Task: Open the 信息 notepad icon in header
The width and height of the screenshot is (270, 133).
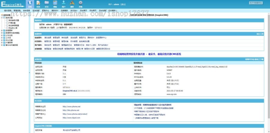Action: pyautogui.click(x=38, y=3)
